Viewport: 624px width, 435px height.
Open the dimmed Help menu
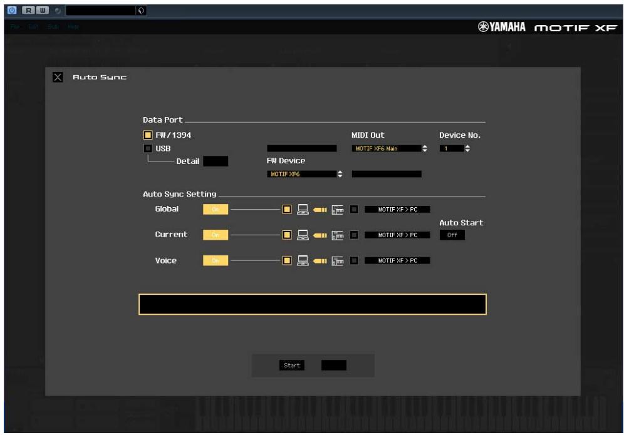tap(73, 27)
